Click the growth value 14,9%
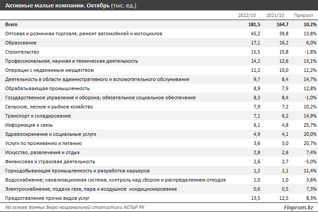 coord(310,116)
